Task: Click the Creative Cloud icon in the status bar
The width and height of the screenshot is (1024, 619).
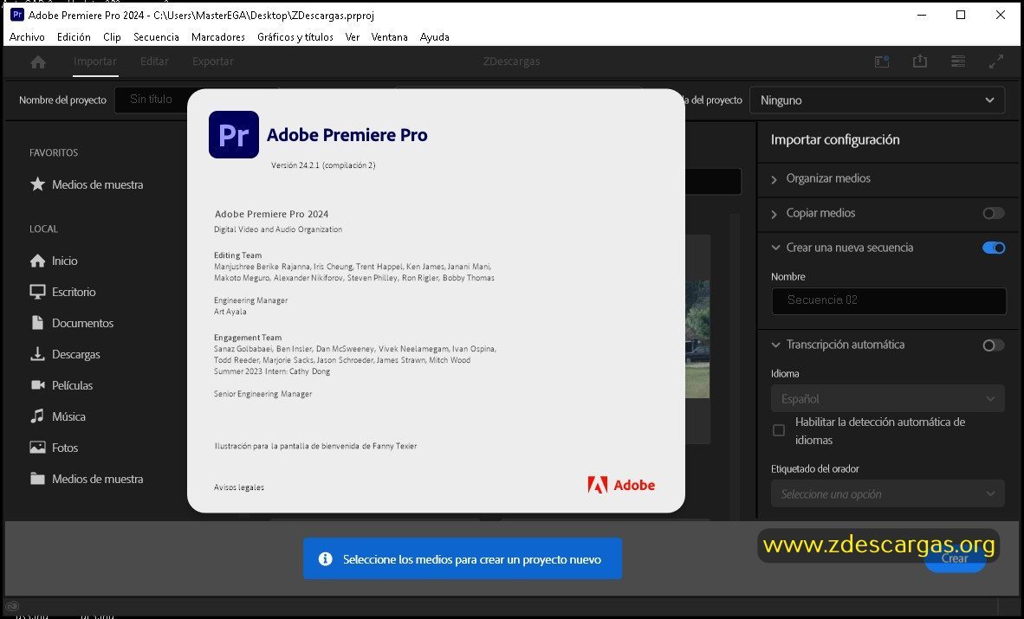Action: pos(12,606)
